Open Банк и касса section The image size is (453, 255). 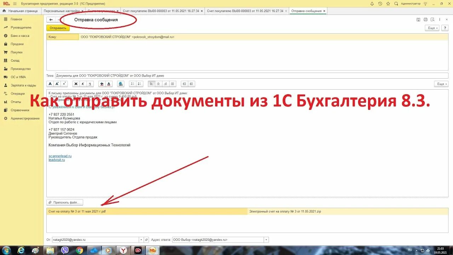click(x=20, y=36)
